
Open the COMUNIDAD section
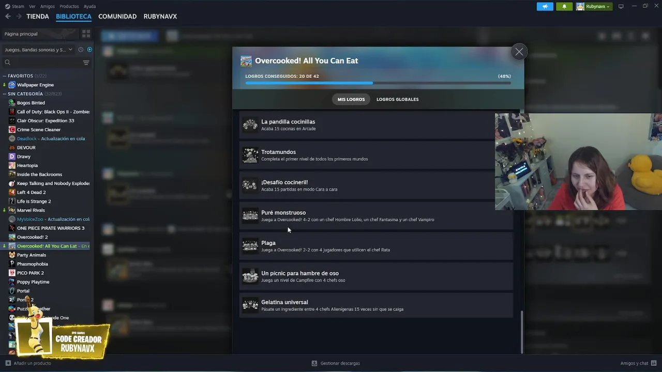coord(117,17)
